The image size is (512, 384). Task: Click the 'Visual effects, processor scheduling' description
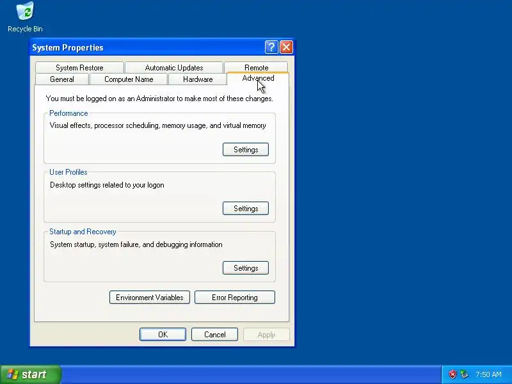click(x=157, y=125)
